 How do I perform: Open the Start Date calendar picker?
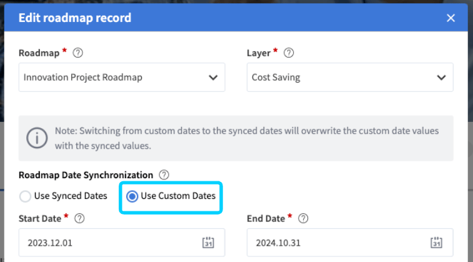coord(209,243)
